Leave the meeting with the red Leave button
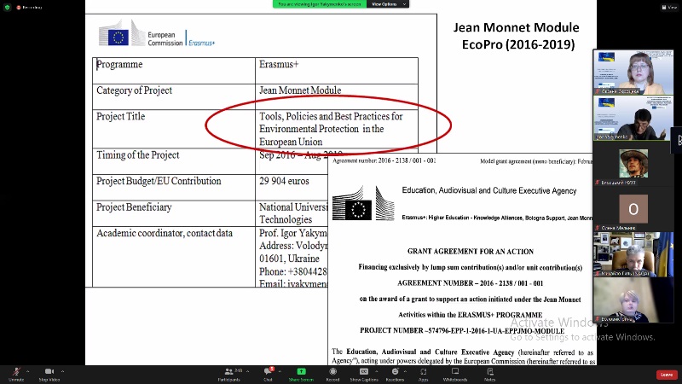Viewport: 682px width, 384px height. [667, 375]
